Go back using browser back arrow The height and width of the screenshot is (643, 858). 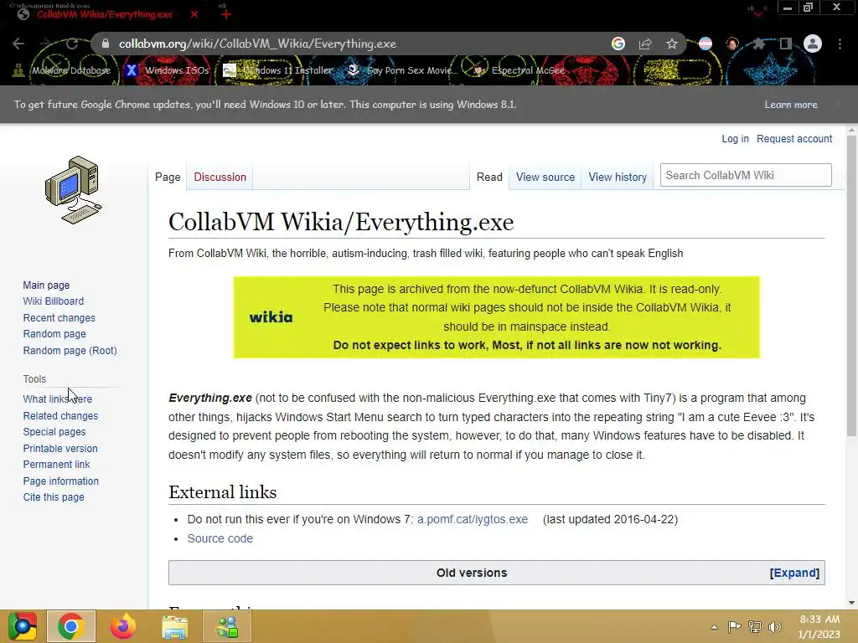coord(18,44)
